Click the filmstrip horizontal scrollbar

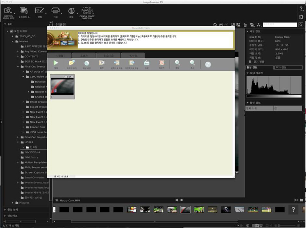click(154, 221)
